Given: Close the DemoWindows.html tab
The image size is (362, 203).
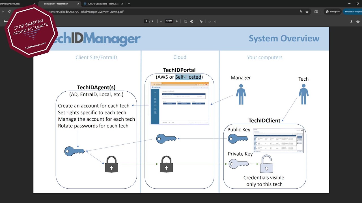Looking at the screenshot, I should click(34, 4).
